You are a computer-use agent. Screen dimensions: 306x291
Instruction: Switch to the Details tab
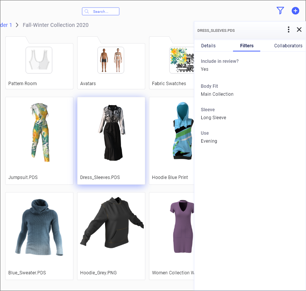208,46
